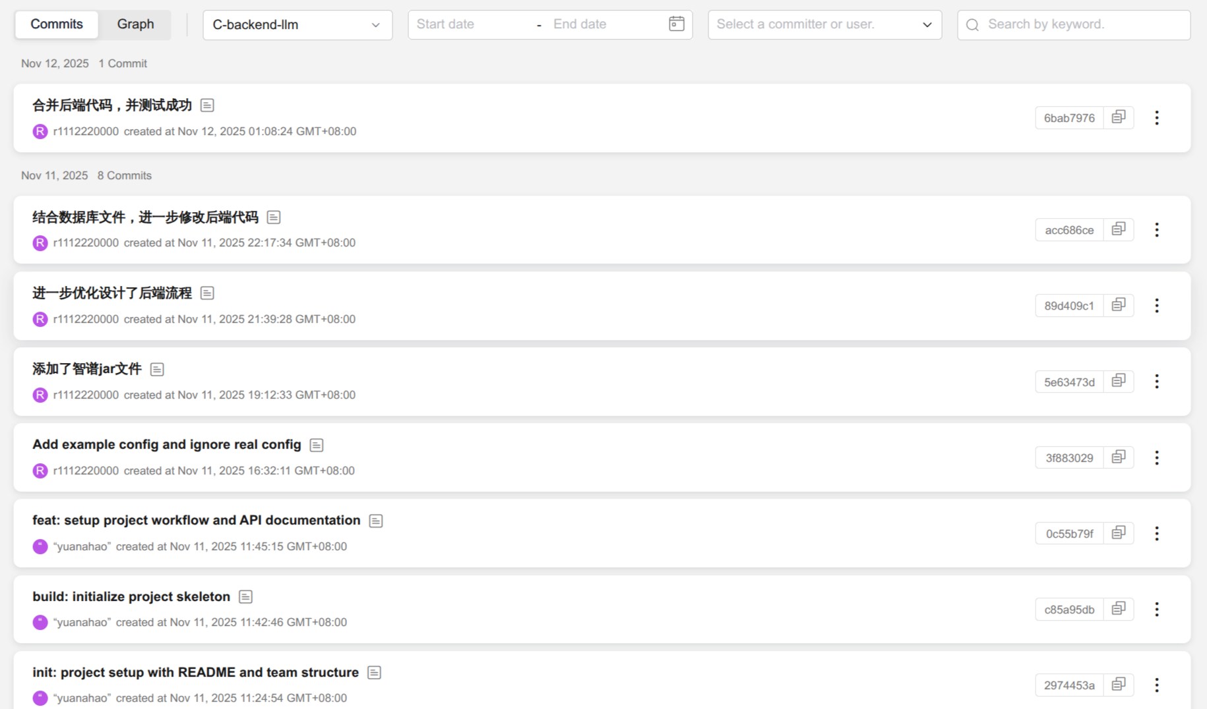Open commit hash 6bab7976
Viewport: 1207px width, 709px height.
pos(1069,118)
